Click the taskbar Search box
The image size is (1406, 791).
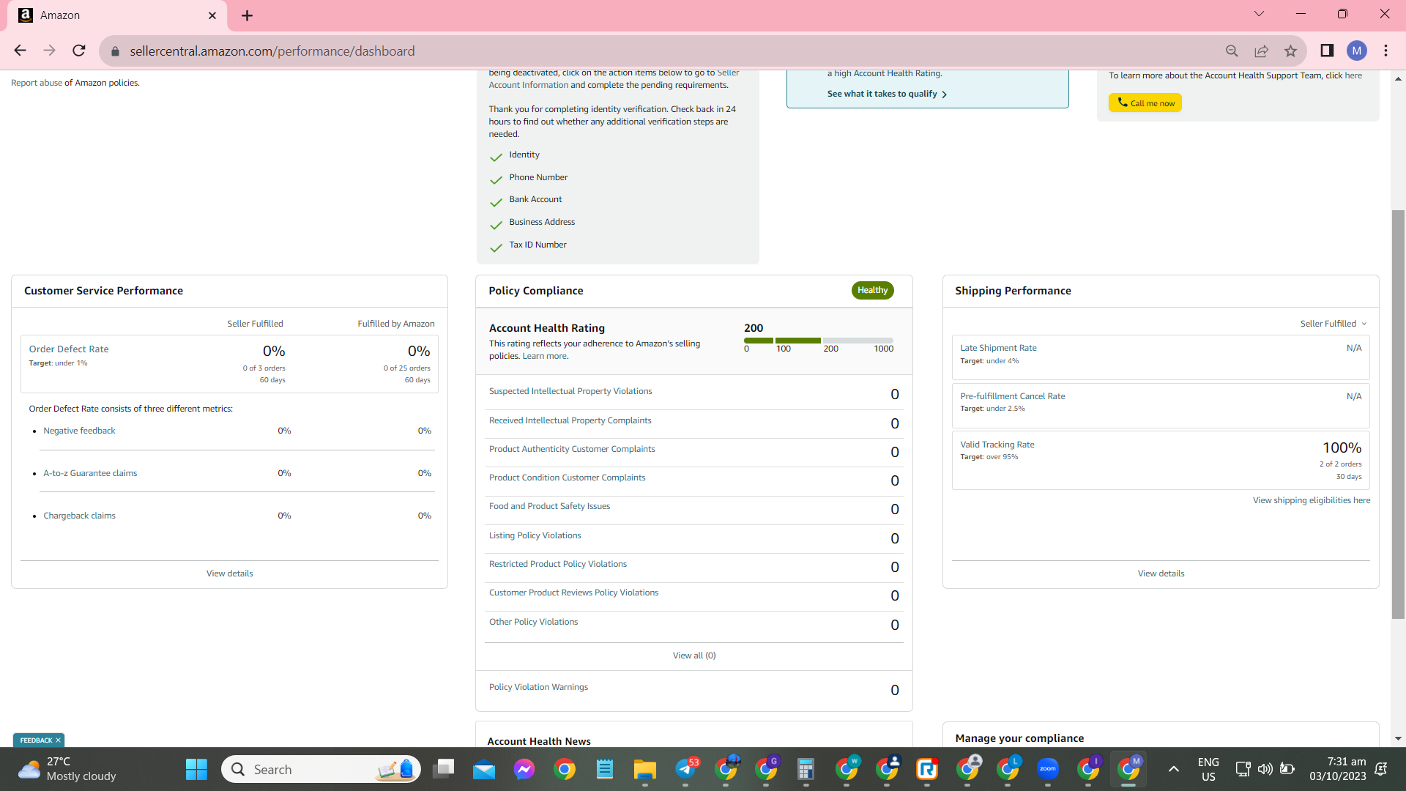tap(321, 769)
